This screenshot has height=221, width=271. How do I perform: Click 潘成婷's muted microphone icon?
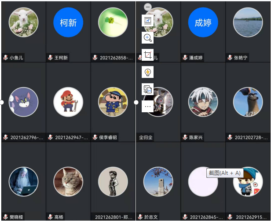[185, 57]
